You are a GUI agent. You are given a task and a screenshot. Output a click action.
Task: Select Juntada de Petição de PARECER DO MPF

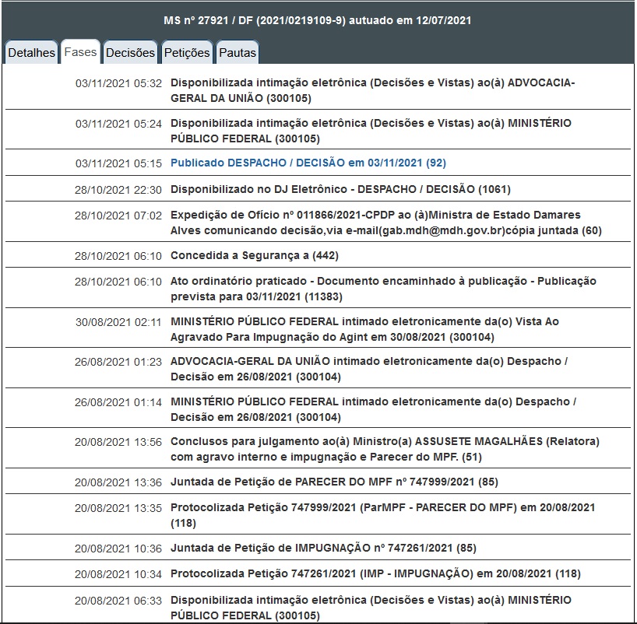334,482
